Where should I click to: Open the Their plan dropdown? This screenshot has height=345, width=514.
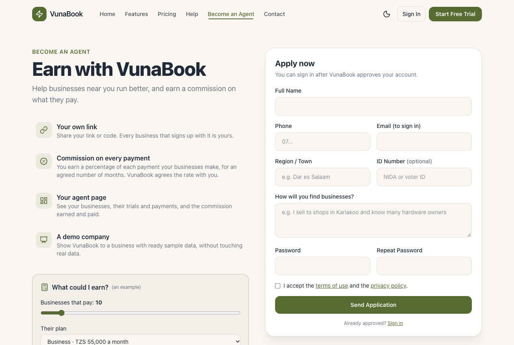pos(141,341)
